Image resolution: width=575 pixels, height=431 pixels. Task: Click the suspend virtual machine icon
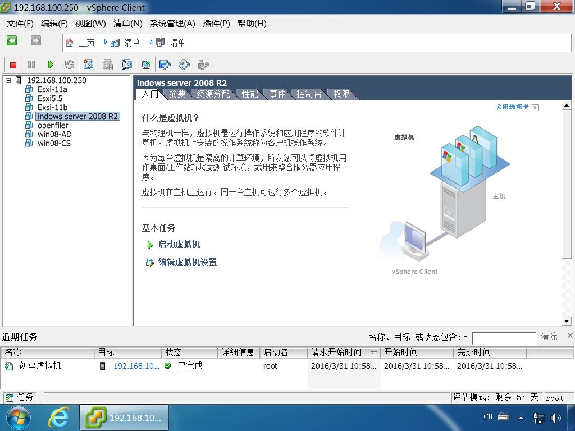[31, 65]
